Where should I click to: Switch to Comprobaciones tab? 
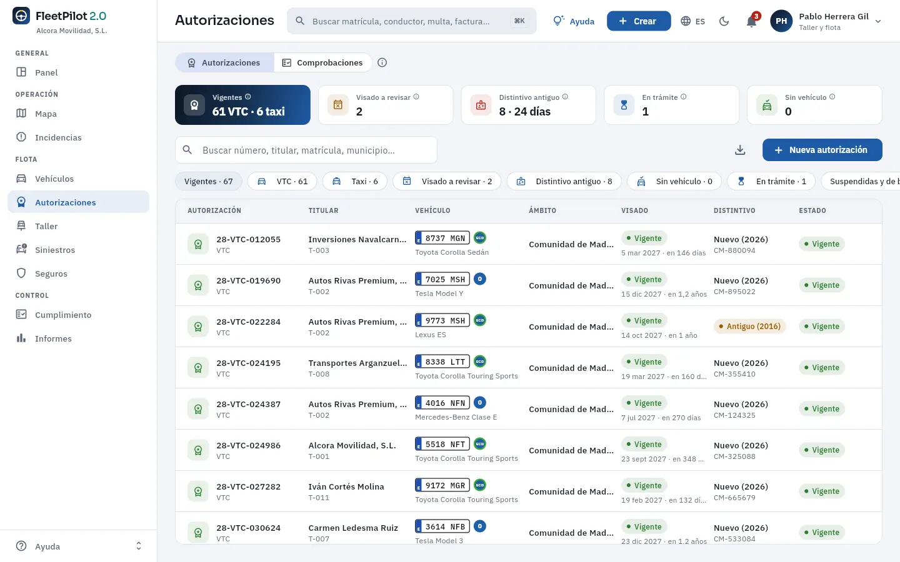point(322,62)
